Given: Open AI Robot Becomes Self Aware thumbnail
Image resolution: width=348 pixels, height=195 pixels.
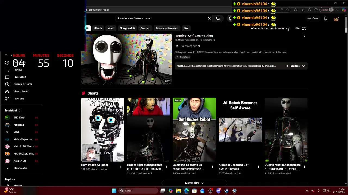Looking at the screenshot, I should [240, 129].
